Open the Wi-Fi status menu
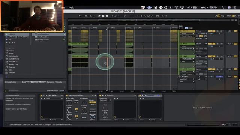240x135 pixels. tap(176, 7)
